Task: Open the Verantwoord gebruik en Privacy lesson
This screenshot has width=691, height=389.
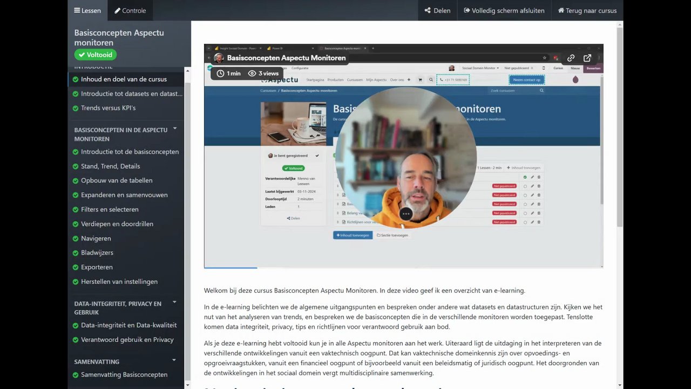Action: [x=127, y=340]
